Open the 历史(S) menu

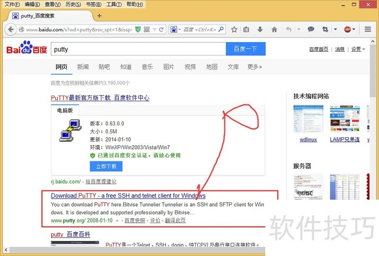click(73, 4)
